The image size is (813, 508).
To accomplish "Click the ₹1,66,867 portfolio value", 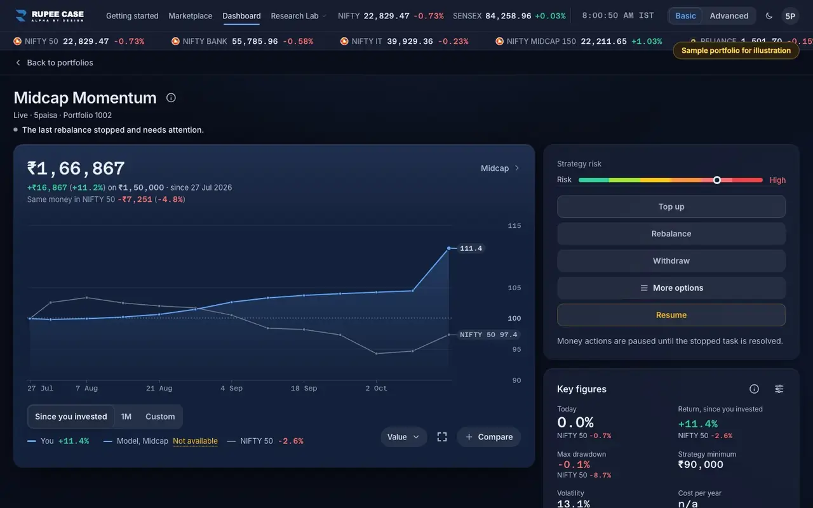I will point(76,168).
